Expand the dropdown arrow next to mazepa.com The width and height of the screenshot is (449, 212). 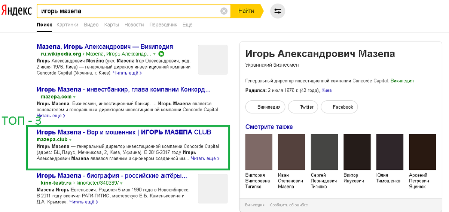(74, 97)
